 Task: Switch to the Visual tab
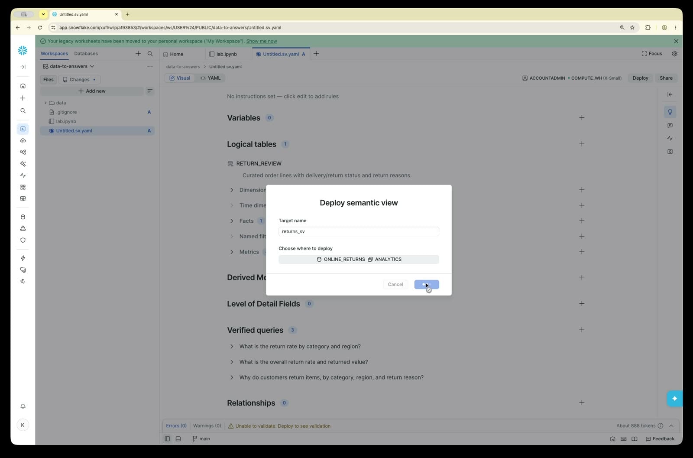(180, 78)
